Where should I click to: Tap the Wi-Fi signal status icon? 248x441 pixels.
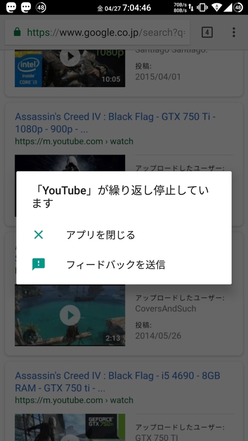coord(217,7)
